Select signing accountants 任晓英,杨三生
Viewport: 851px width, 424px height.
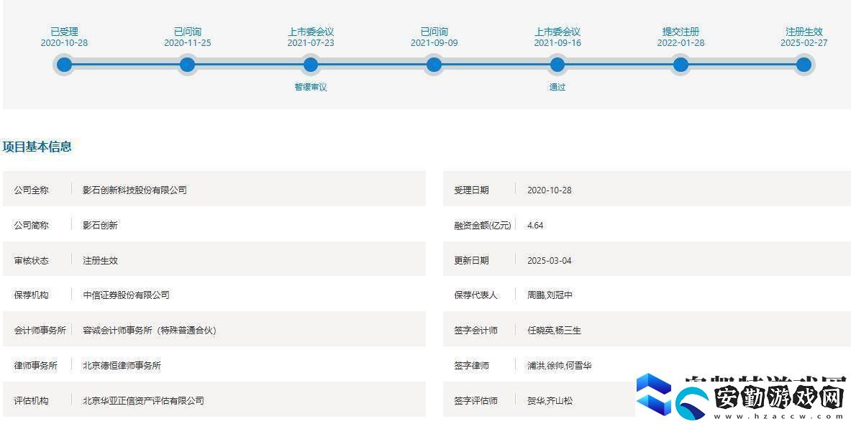[x=554, y=330]
